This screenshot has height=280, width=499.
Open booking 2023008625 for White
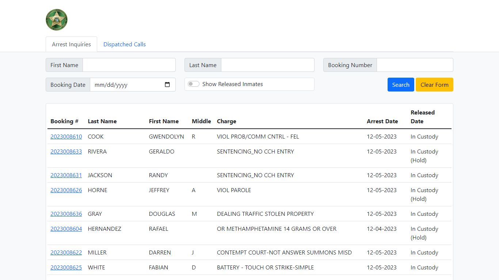(66, 267)
